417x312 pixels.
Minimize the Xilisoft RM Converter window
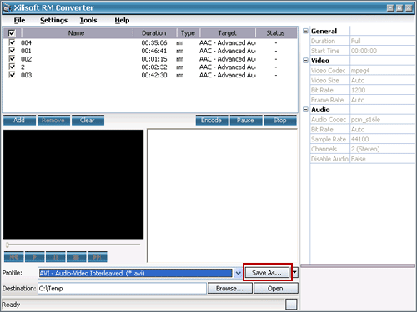tap(390, 7)
